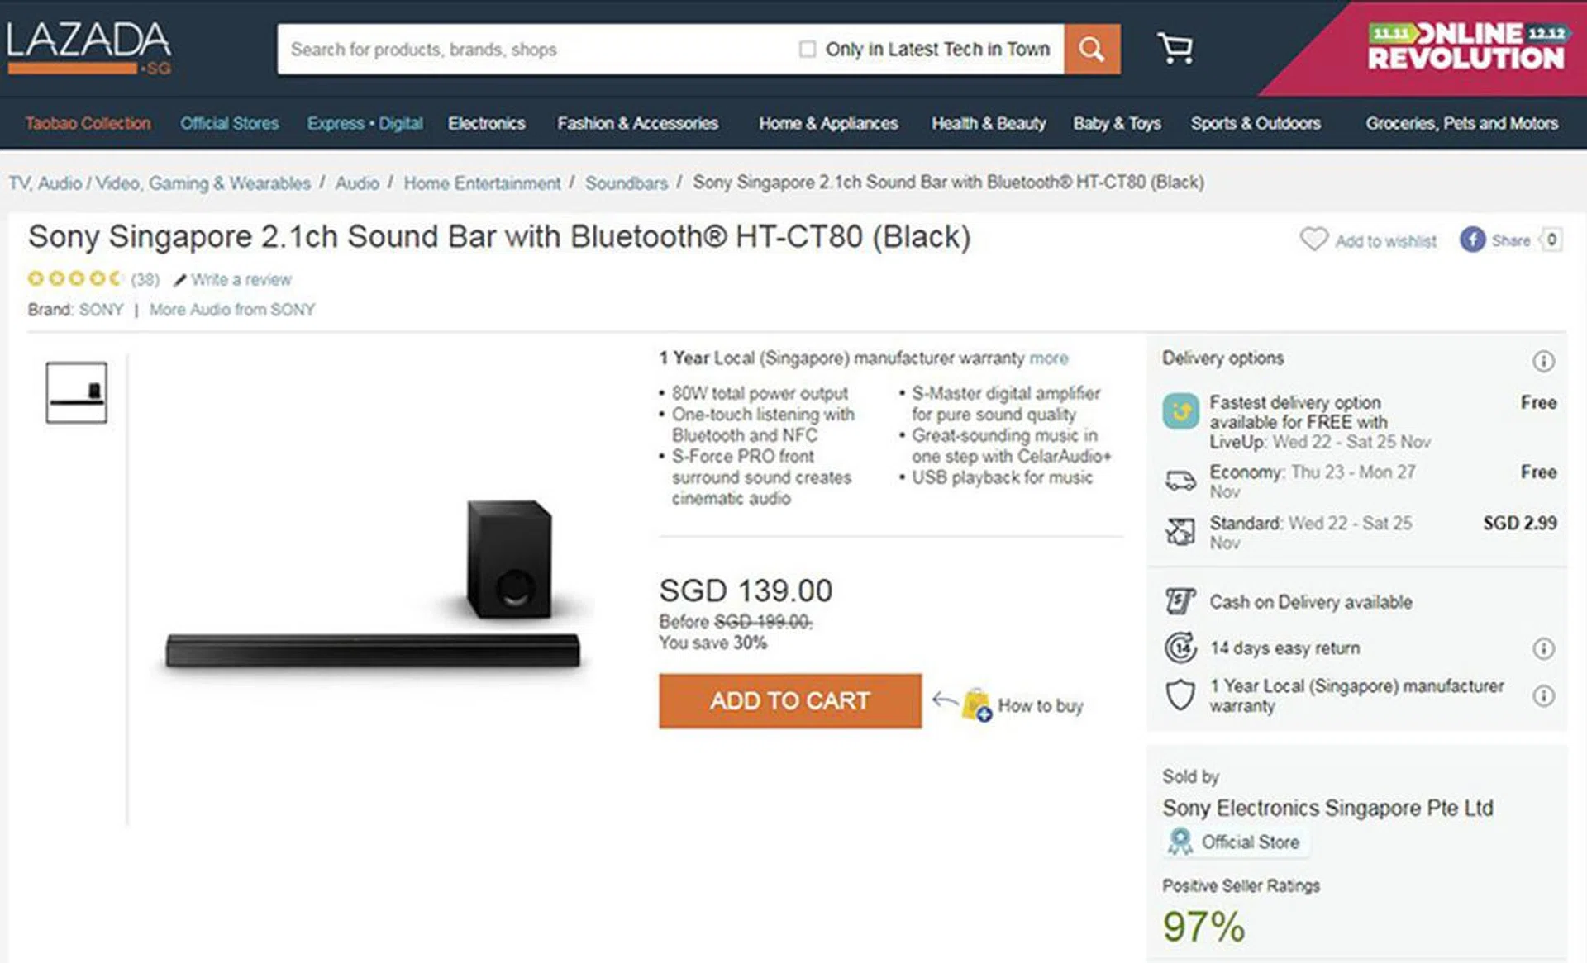Open Fashion & Accessories category menu
1587x963 pixels.
click(637, 123)
